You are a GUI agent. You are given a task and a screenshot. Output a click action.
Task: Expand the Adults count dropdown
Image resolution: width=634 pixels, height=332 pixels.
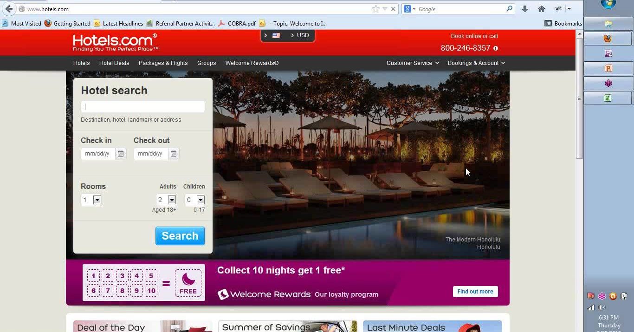[x=172, y=200]
